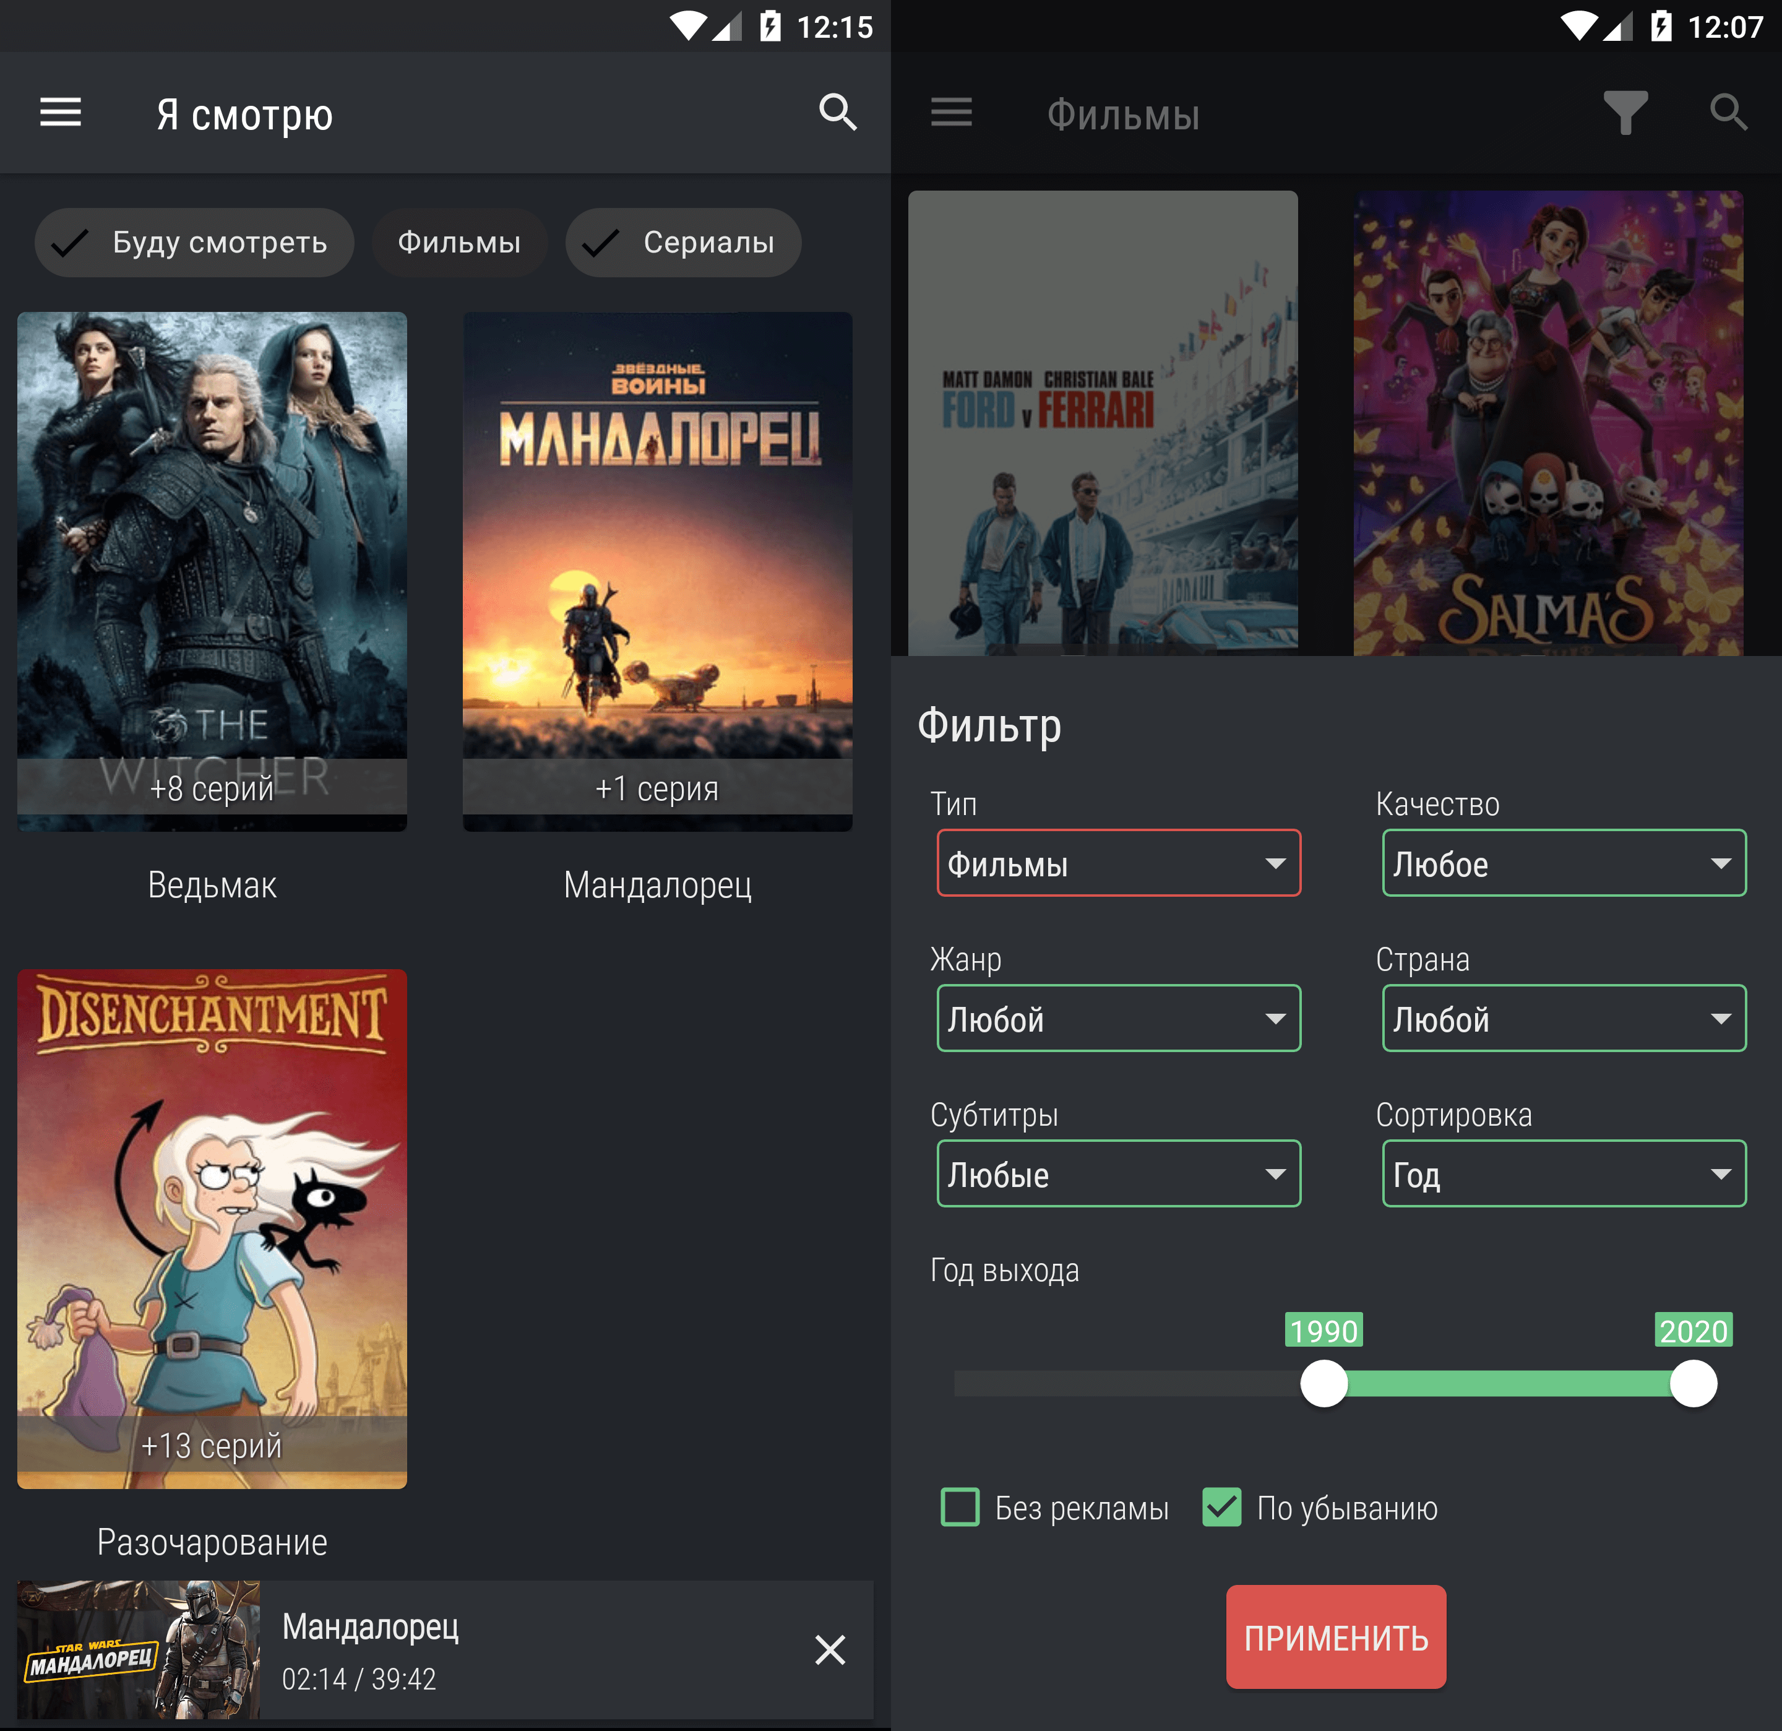Open the Жанр dropdown
The width and height of the screenshot is (1782, 1731).
point(1118,1018)
